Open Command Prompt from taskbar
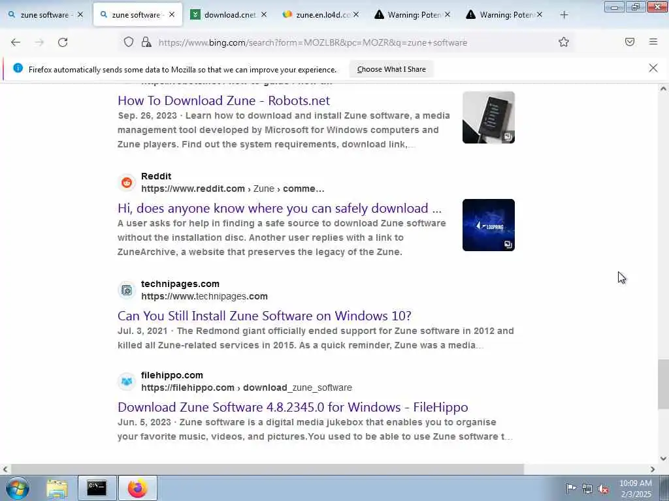Image resolution: width=669 pixels, height=501 pixels. [97, 488]
